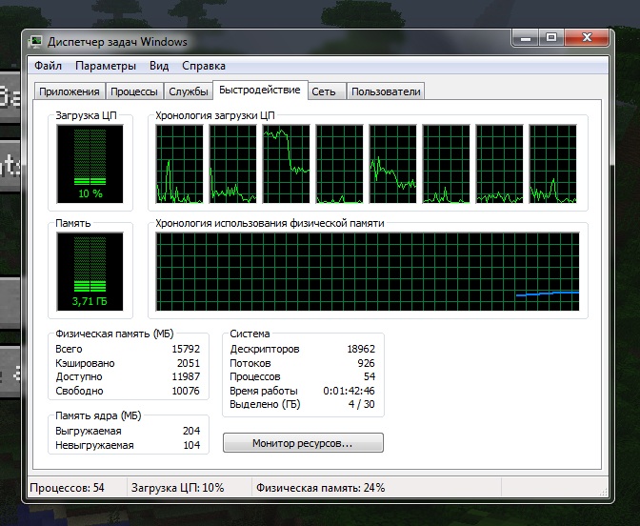Screen dimensions: 640x526
Task: Click the CPU load gauge showing 10 %
Action: tap(90, 165)
